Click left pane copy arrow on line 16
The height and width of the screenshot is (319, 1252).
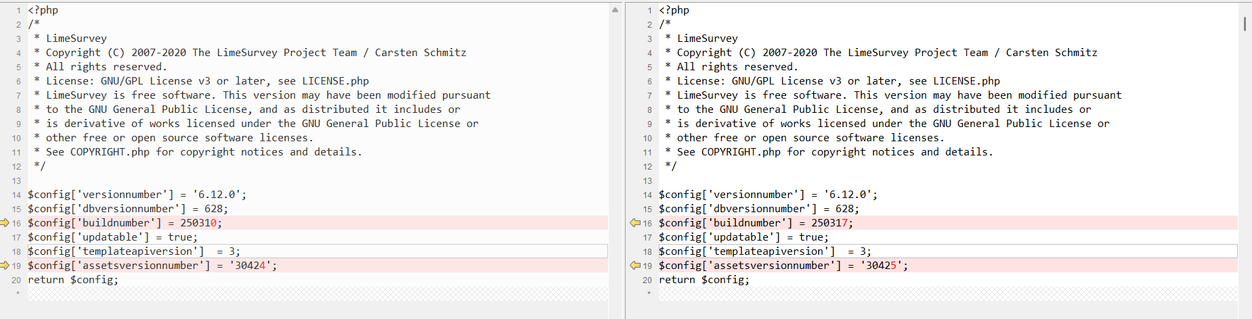coord(5,223)
